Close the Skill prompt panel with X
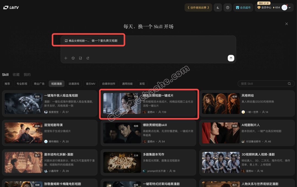This screenshot has width=297, height=187. pos(287,24)
